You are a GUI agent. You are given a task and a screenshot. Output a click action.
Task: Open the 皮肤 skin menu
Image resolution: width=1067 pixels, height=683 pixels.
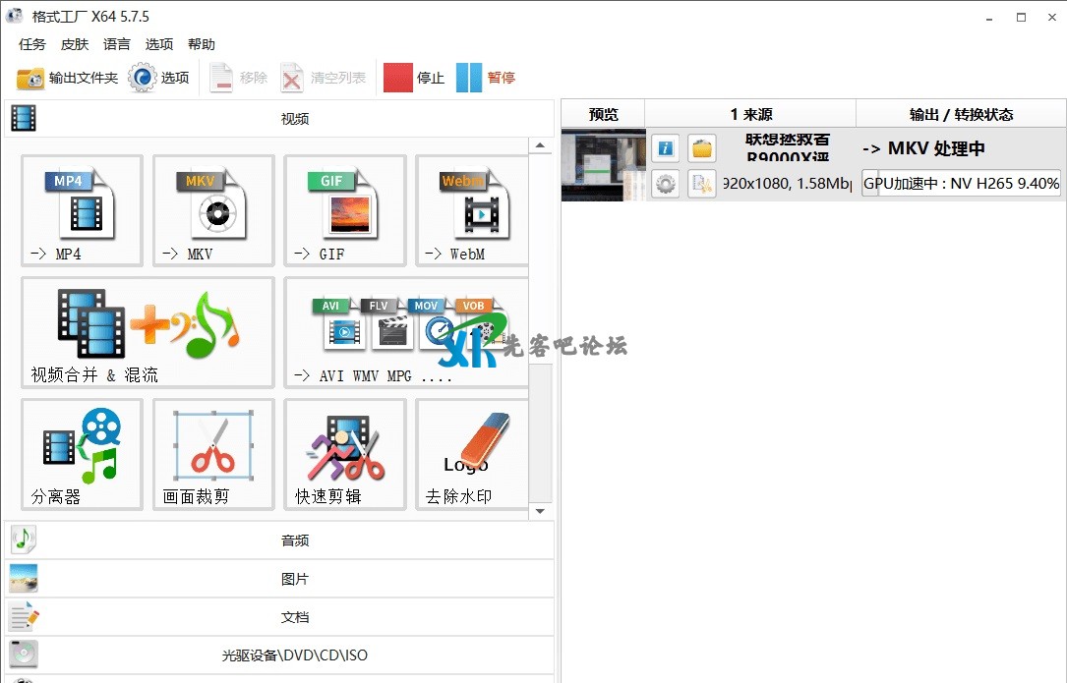(75, 44)
